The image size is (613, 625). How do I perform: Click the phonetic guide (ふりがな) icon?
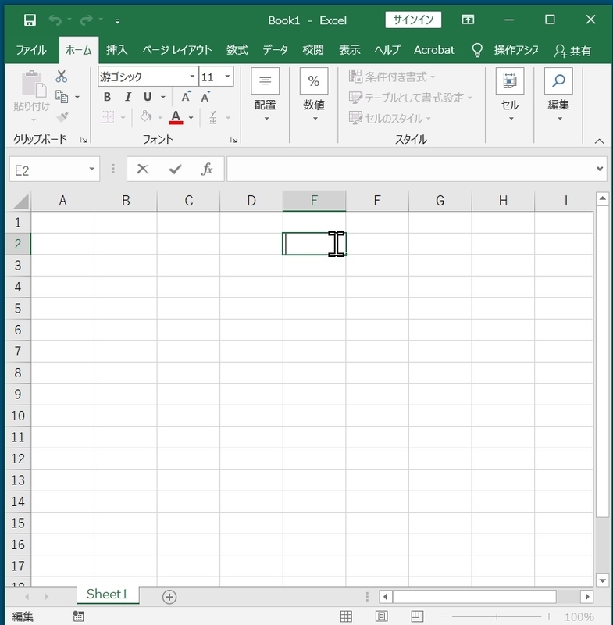tap(213, 118)
